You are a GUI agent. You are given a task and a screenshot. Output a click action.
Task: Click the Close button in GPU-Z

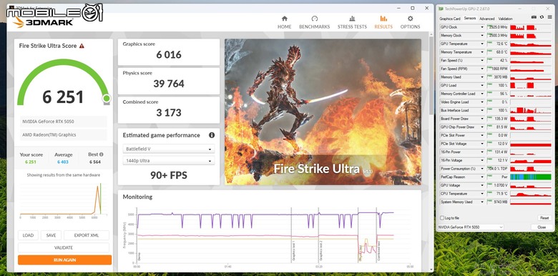[542, 227]
